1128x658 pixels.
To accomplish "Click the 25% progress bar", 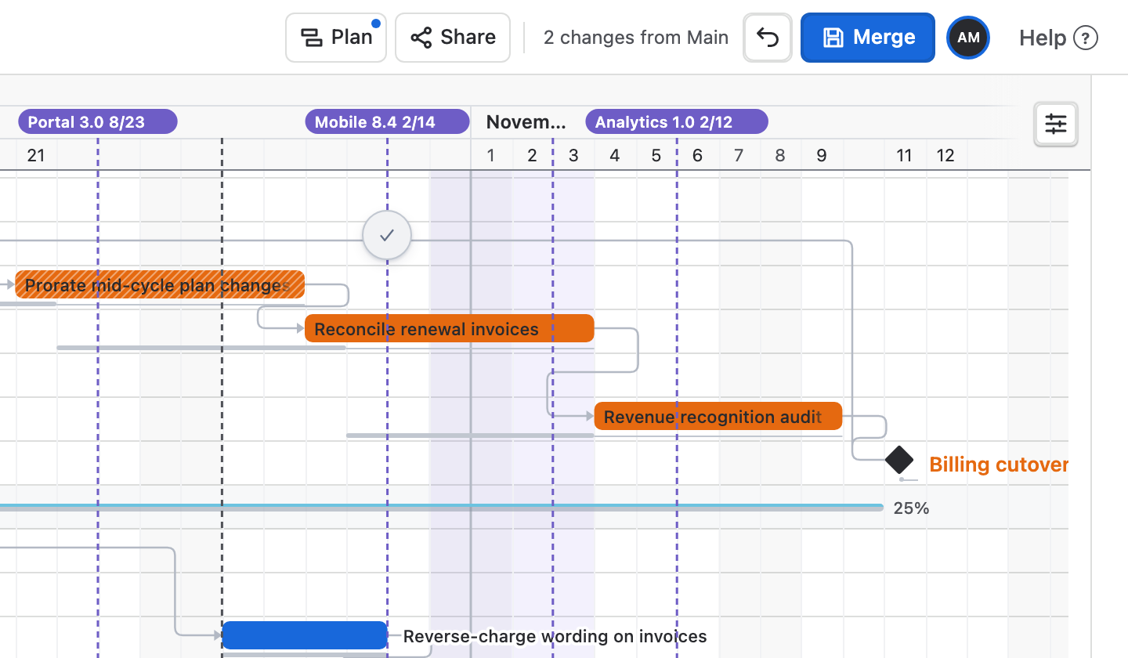I will click(x=442, y=508).
